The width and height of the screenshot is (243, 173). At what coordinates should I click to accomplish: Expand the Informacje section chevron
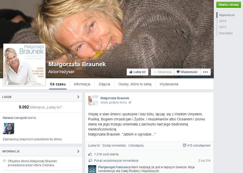click(78, 151)
